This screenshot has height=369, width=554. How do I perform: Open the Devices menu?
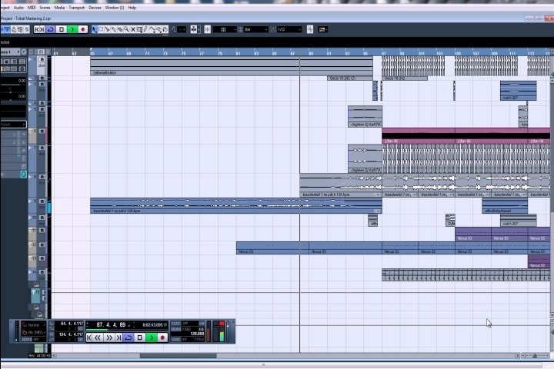95,8
